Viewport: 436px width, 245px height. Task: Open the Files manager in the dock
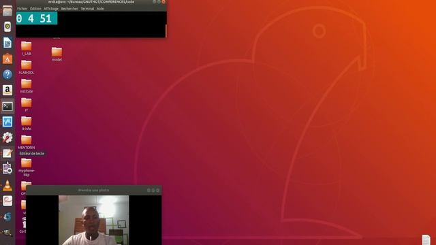coord(7,11)
